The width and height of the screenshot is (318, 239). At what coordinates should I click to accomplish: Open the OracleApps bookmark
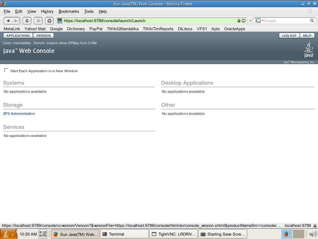235,29
